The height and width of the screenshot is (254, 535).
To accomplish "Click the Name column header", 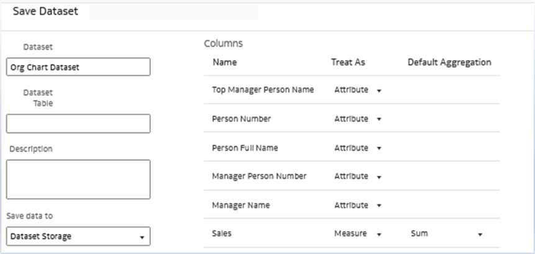I will click(x=224, y=62).
